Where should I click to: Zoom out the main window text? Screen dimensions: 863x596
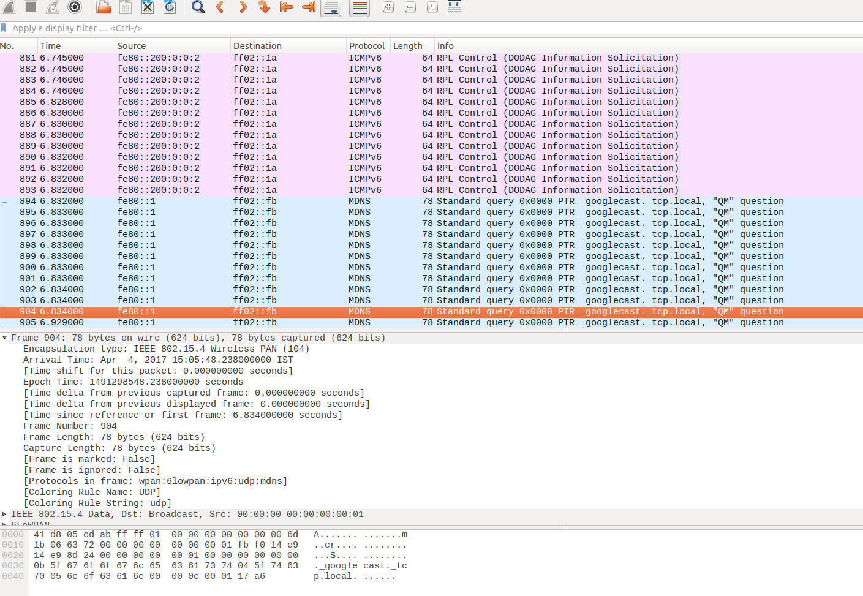tap(410, 6)
